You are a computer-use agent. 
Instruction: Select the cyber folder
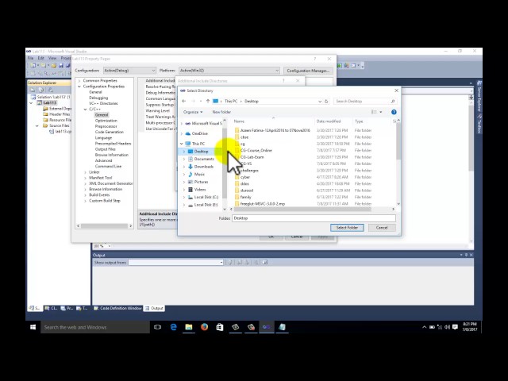[x=245, y=177]
